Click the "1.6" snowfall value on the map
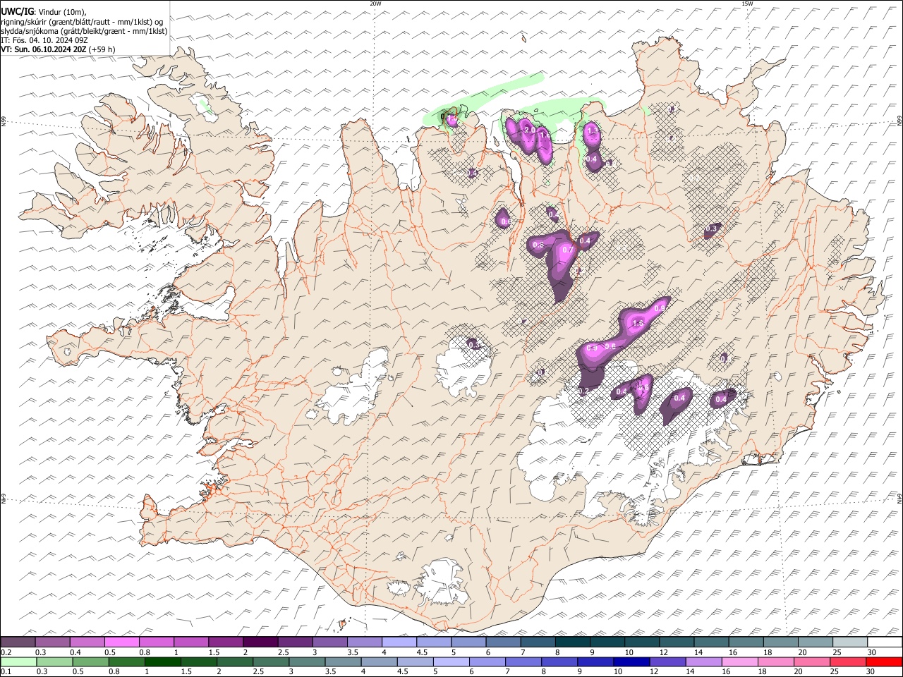This screenshot has width=903, height=677. point(638,323)
